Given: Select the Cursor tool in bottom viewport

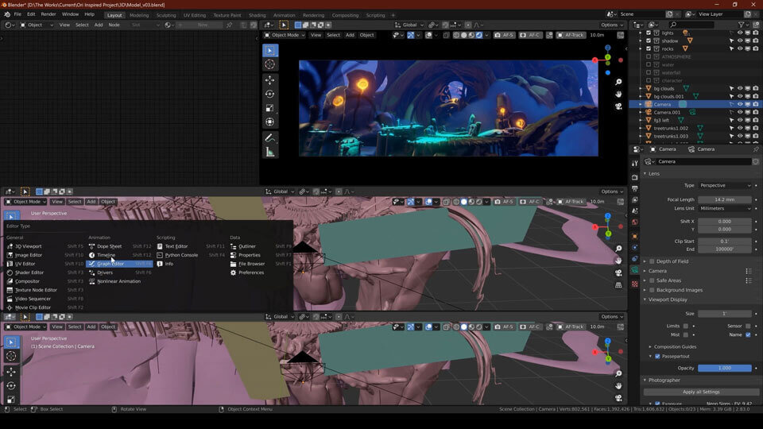Looking at the screenshot, I should tap(11, 356).
